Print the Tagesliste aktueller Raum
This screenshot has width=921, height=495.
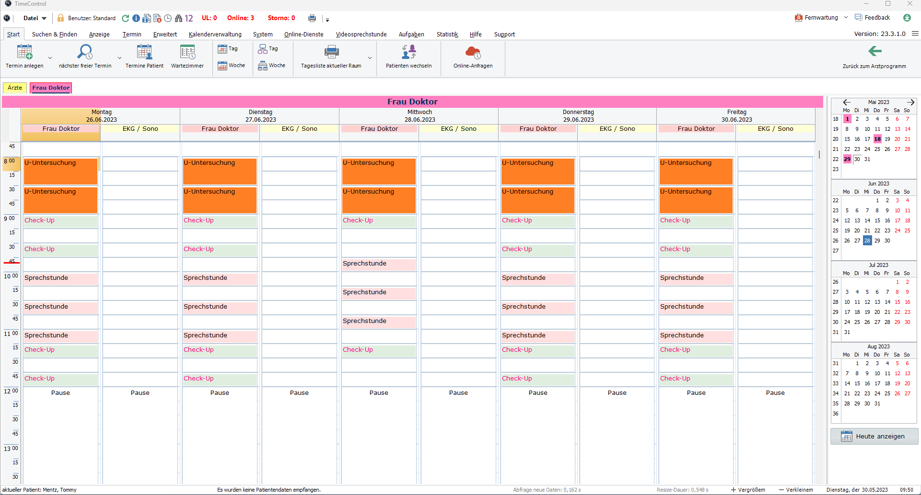pos(331,52)
